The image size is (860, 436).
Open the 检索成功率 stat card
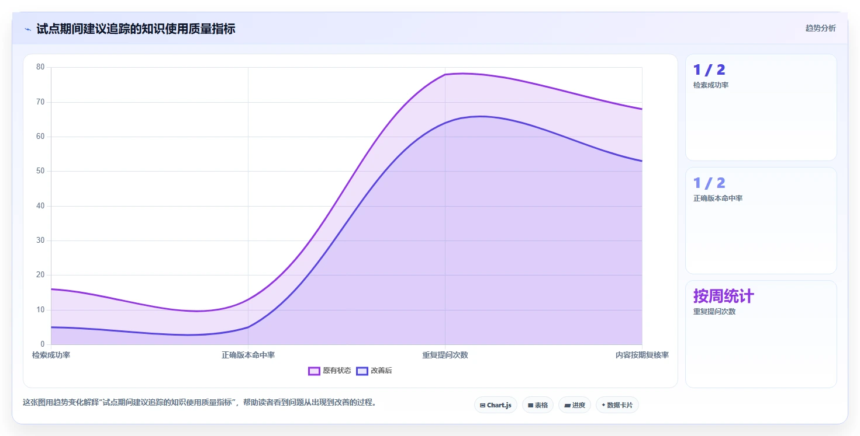(761, 107)
